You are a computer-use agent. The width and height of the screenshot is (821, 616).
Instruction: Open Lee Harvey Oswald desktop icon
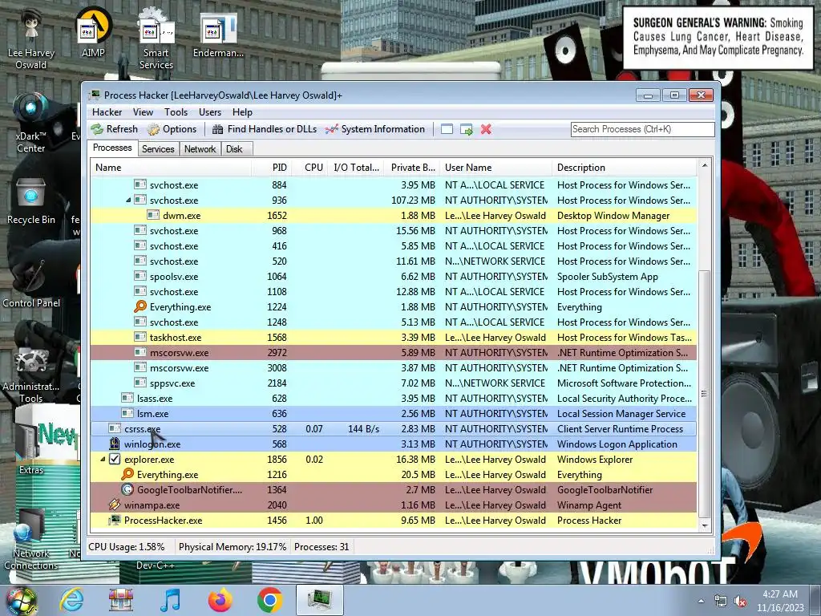[31, 38]
